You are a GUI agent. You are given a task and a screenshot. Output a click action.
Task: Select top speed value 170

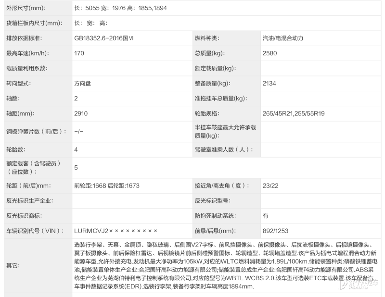(x=79, y=53)
